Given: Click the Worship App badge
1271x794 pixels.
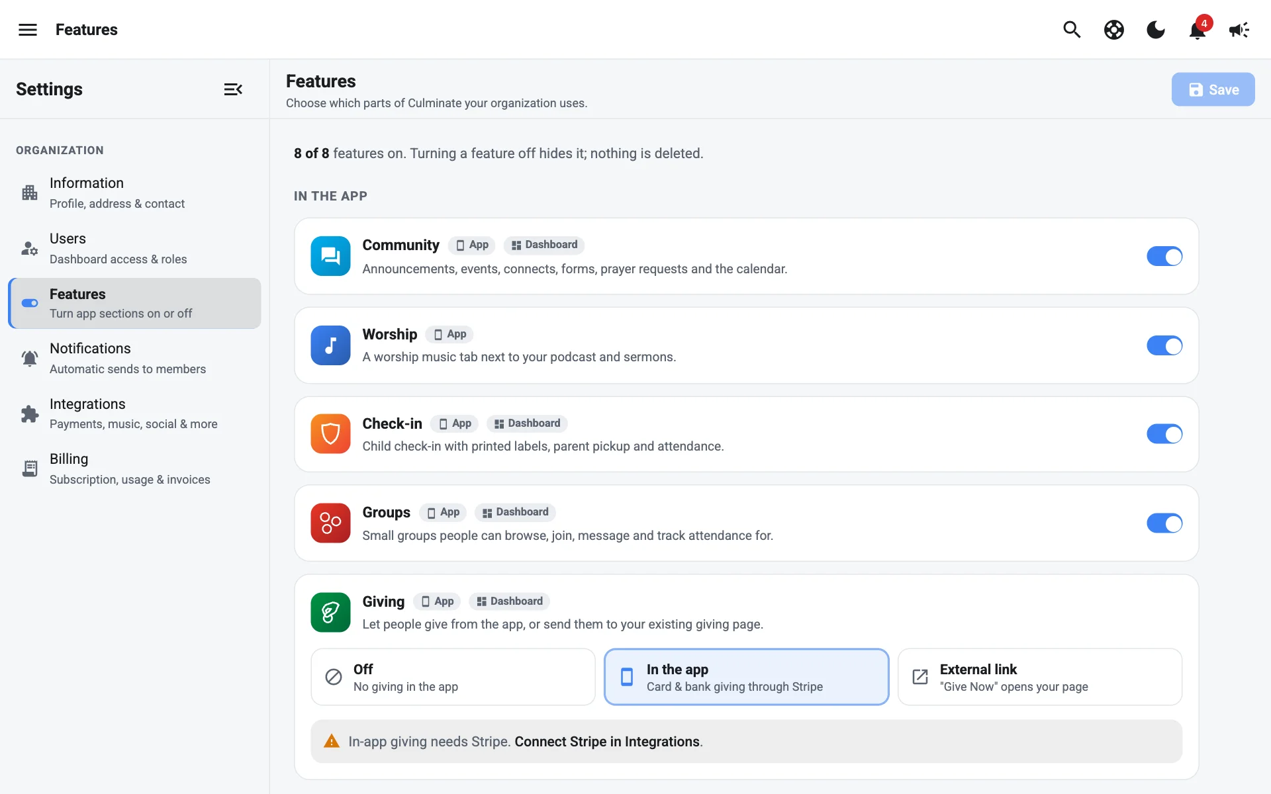Looking at the screenshot, I should click(449, 334).
